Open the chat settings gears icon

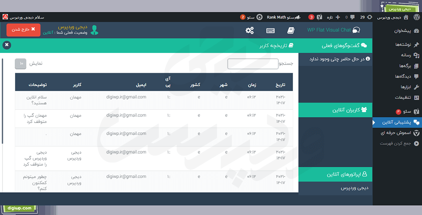point(250,30)
